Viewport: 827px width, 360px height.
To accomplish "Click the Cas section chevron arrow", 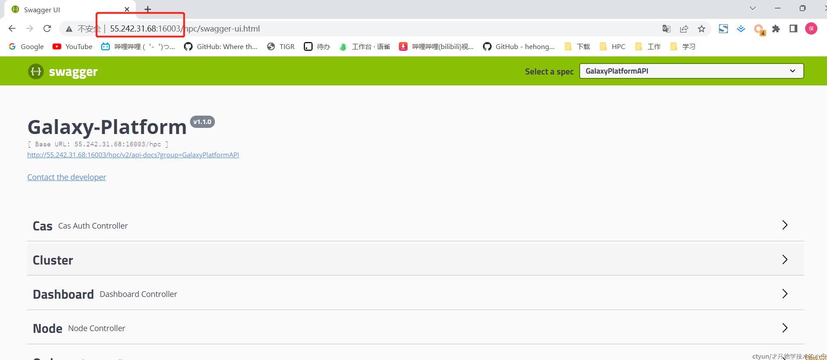I will pos(785,225).
